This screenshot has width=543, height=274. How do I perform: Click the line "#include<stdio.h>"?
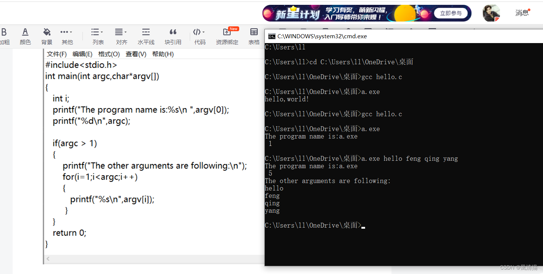click(81, 65)
